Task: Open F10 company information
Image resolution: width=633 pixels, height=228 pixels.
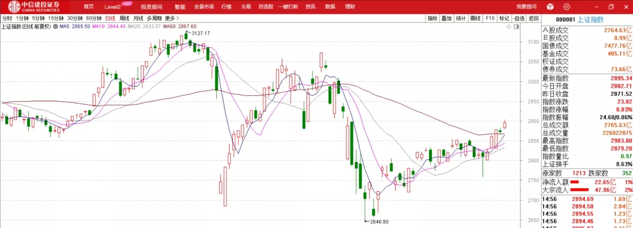Action: coord(489,18)
